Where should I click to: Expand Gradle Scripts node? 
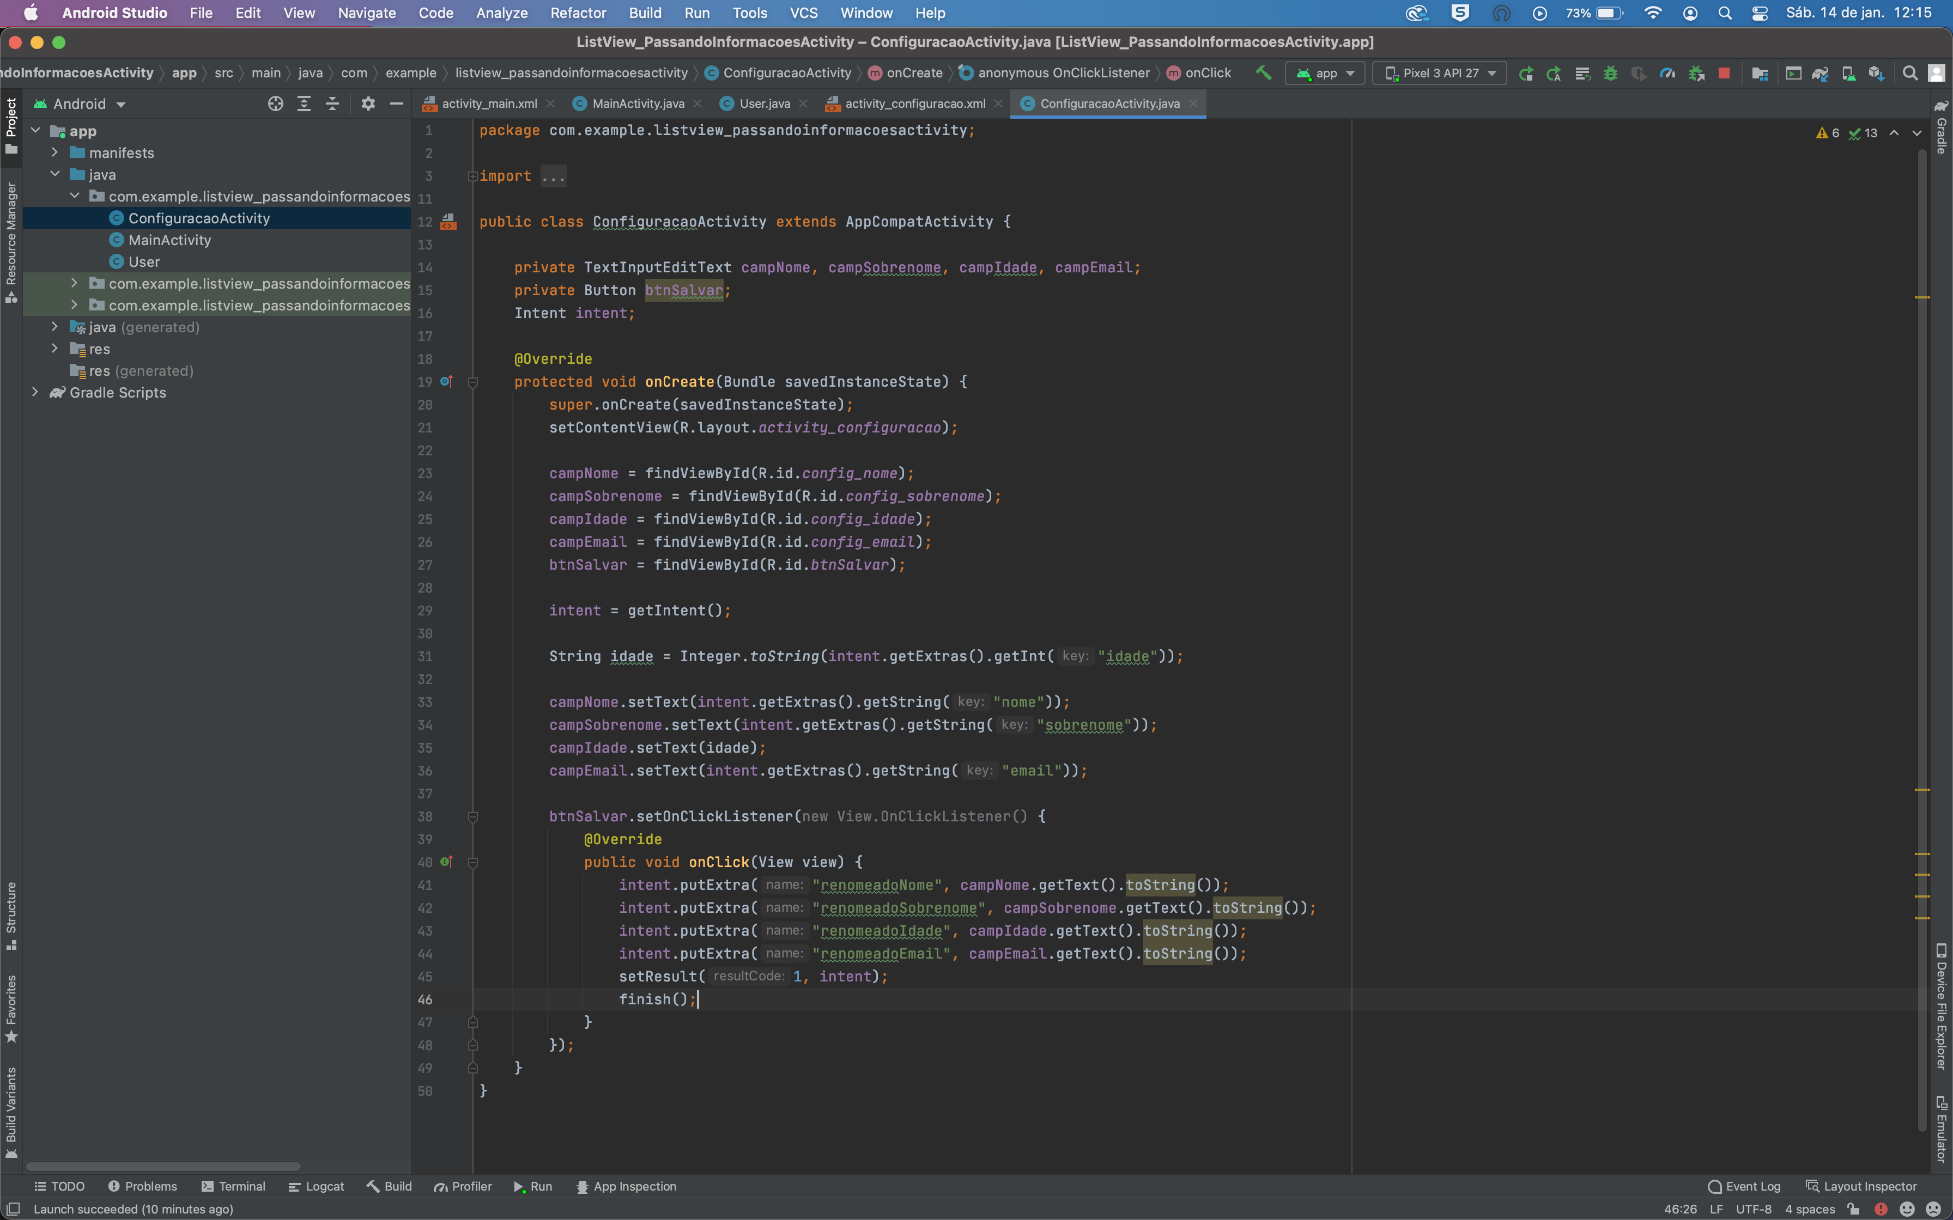pyautogui.click(x=35, y=392)
